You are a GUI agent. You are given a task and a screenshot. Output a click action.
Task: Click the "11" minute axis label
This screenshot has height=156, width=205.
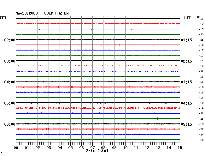136,148
